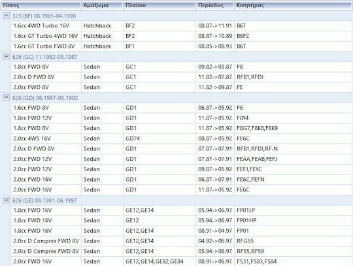Collapse the 626 (GD) 06.1987-05.1992 group
The width and height of the screenshot is (353, 266).
pyautogui.click(x=7, y=97)
